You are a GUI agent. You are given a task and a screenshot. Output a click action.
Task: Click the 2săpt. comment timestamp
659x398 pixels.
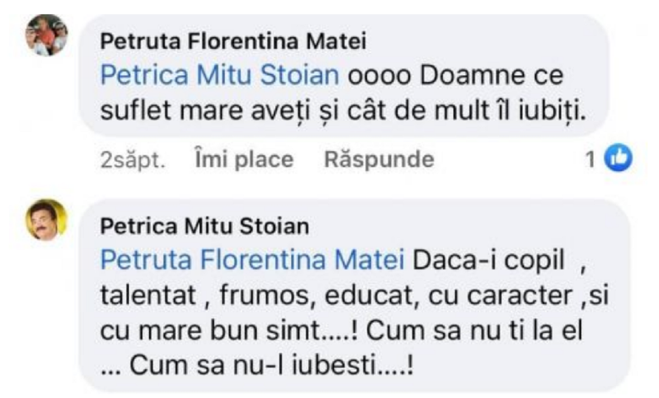tap(133, 160)
